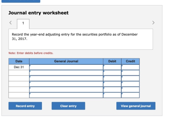Click the General Journal column header

(x=66, y=61)
